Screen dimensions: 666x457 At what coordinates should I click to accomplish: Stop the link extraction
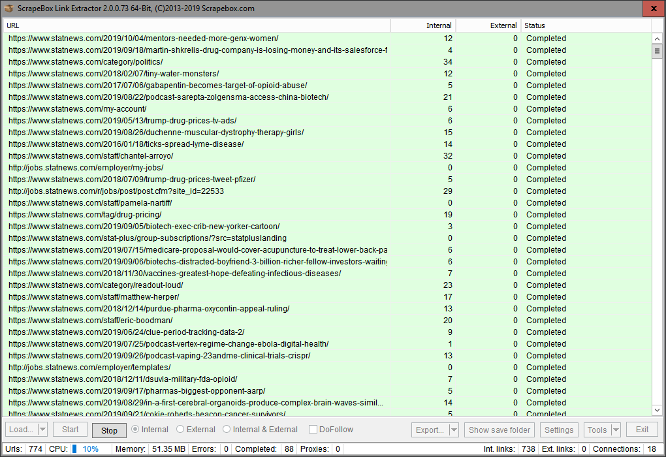pos(109,430)
